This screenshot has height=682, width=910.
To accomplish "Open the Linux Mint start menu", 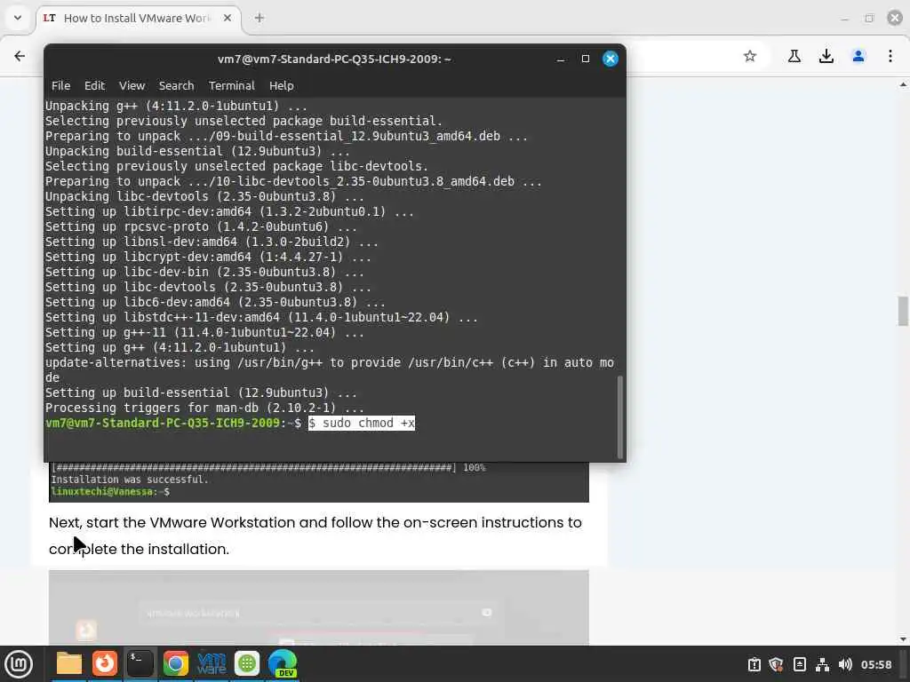I will click(19, 663).
